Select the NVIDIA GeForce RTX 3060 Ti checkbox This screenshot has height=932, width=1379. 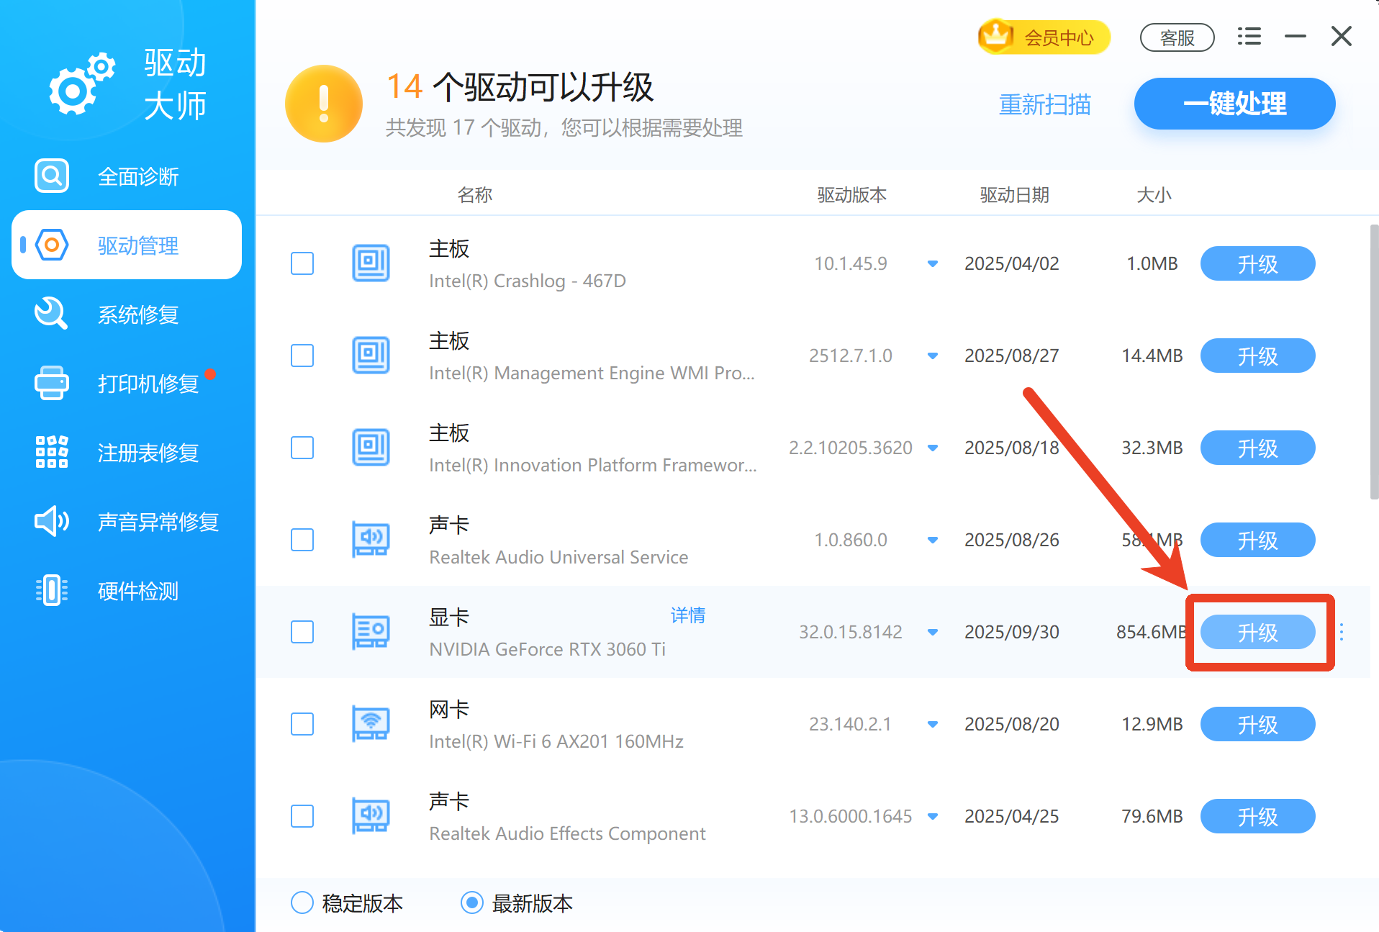(x=302, y=632)
